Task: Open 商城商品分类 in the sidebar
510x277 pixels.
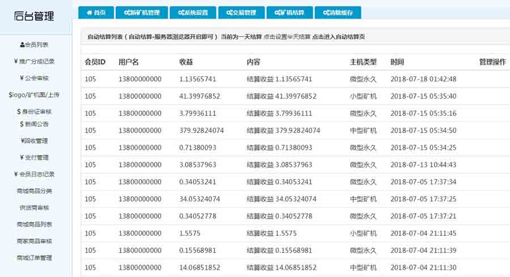Action: pos(36,191)
